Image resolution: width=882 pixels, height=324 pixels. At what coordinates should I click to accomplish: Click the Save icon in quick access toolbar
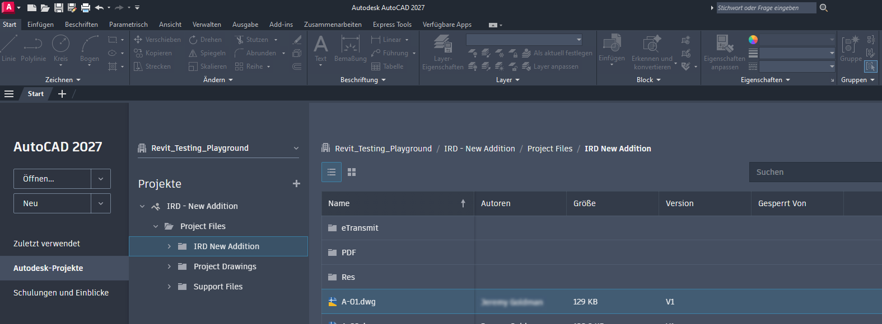[x=58, y=8]
